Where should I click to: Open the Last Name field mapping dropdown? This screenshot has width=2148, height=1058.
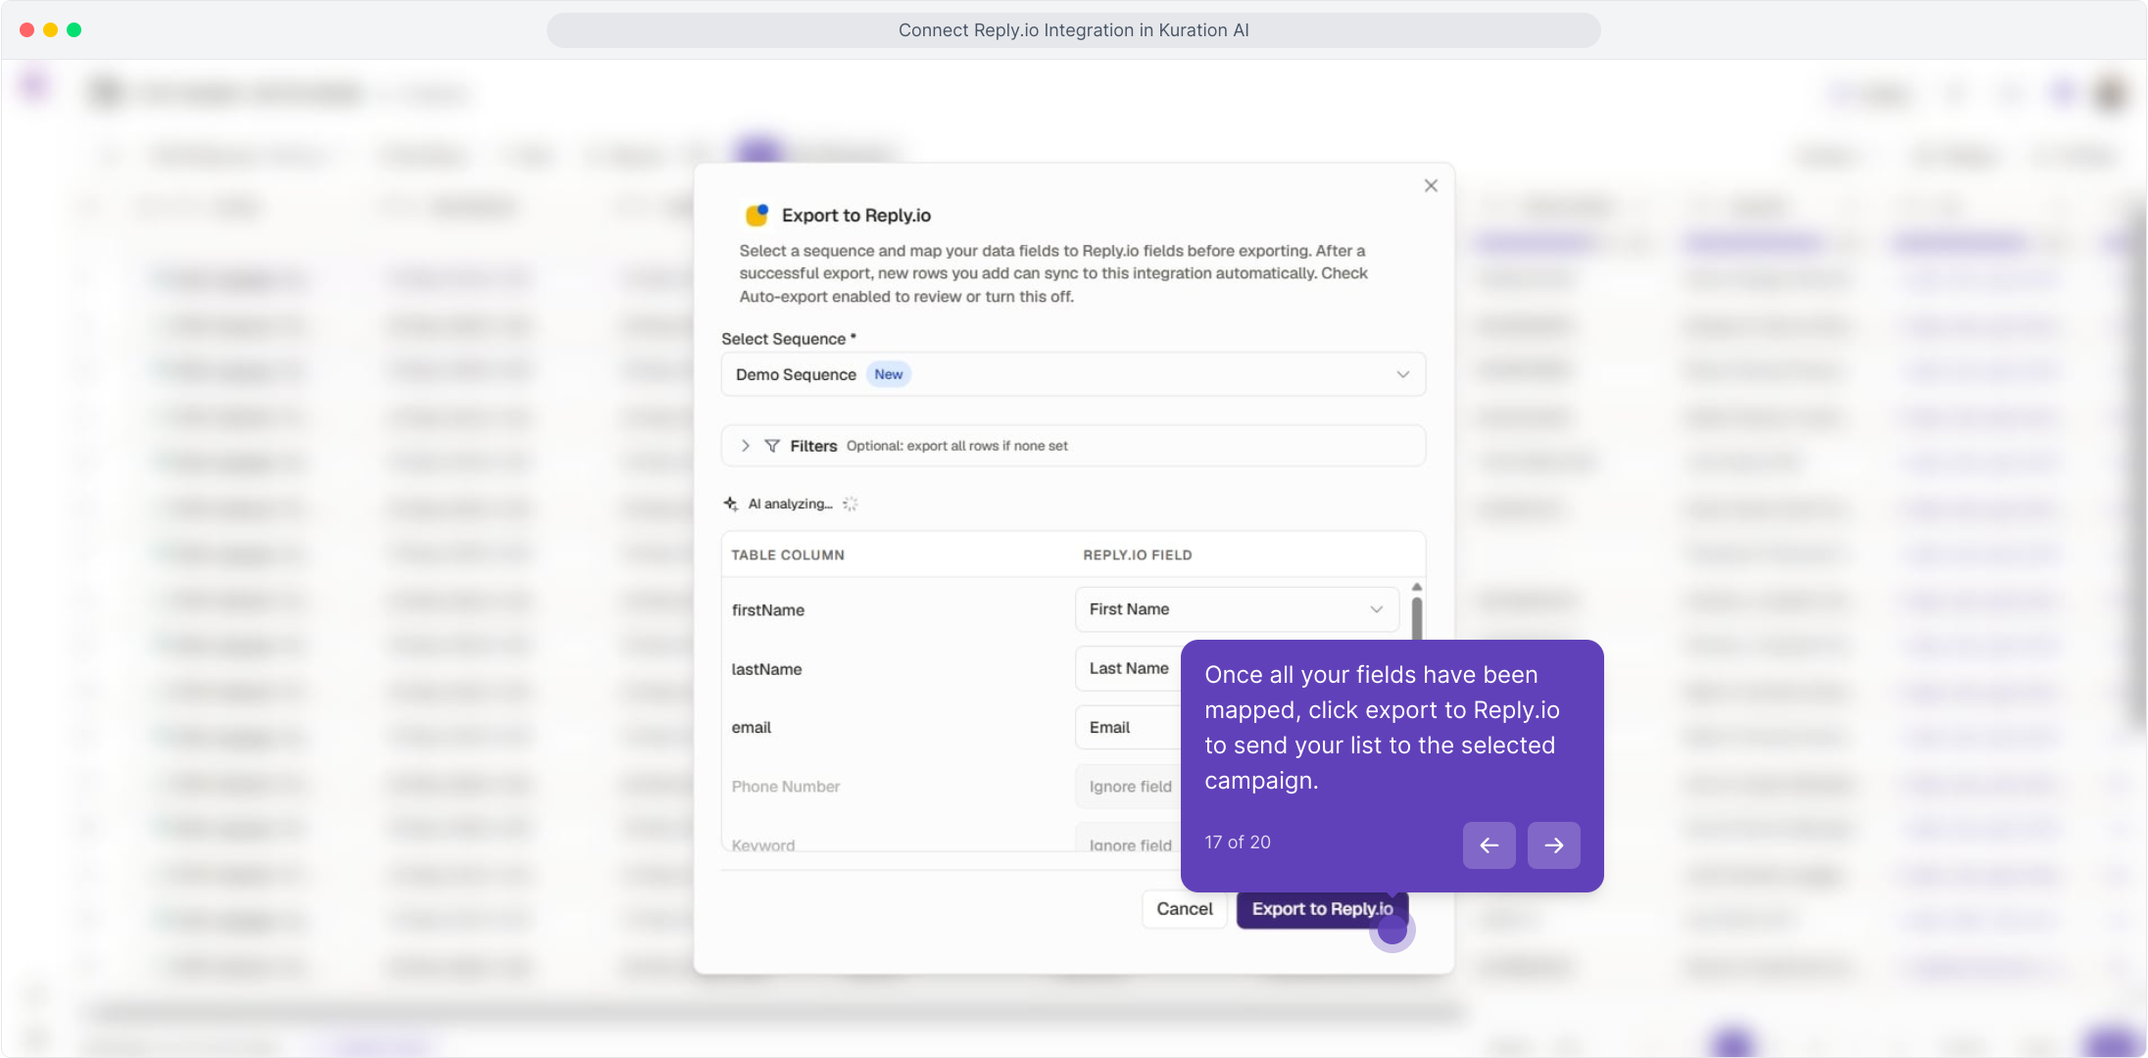point(1128,668)
